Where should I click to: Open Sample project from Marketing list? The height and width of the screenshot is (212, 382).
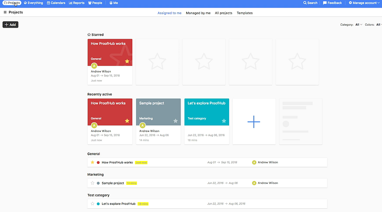tap(113, 183)
